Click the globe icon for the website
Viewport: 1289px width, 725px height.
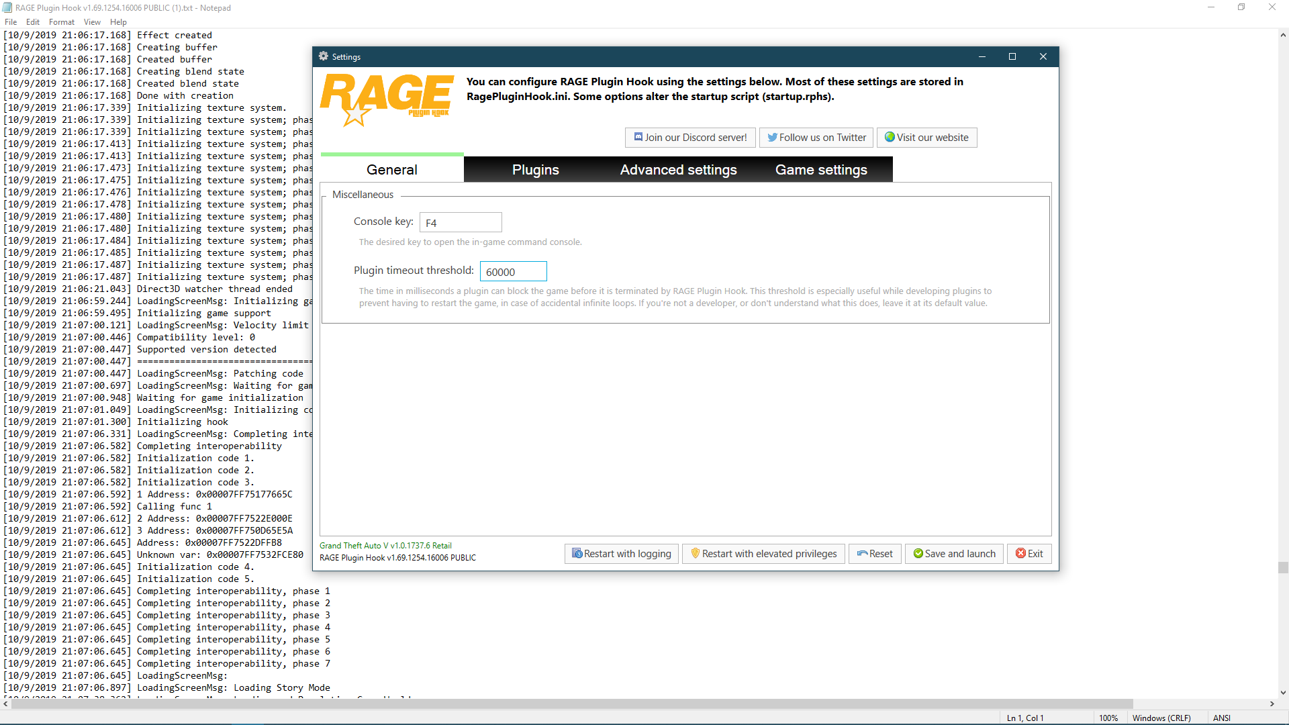(890, 137)
